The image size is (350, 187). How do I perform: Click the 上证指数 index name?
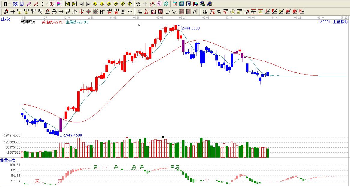[340, 22]
